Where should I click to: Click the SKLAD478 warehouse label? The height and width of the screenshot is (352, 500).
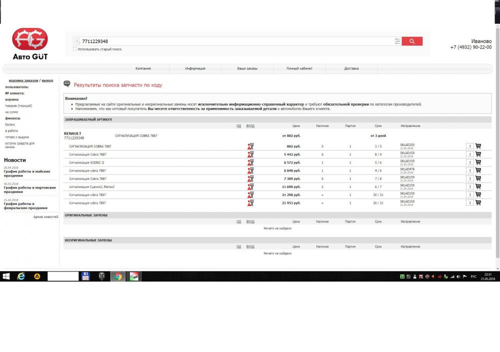pos(407,169)
